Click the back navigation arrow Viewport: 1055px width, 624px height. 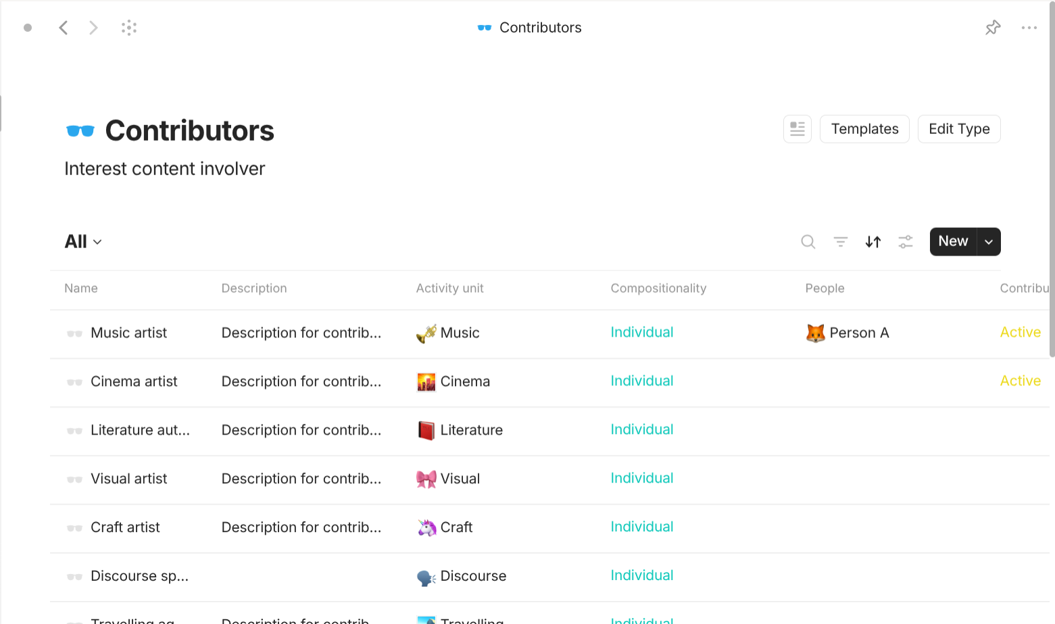click(64, 27)
